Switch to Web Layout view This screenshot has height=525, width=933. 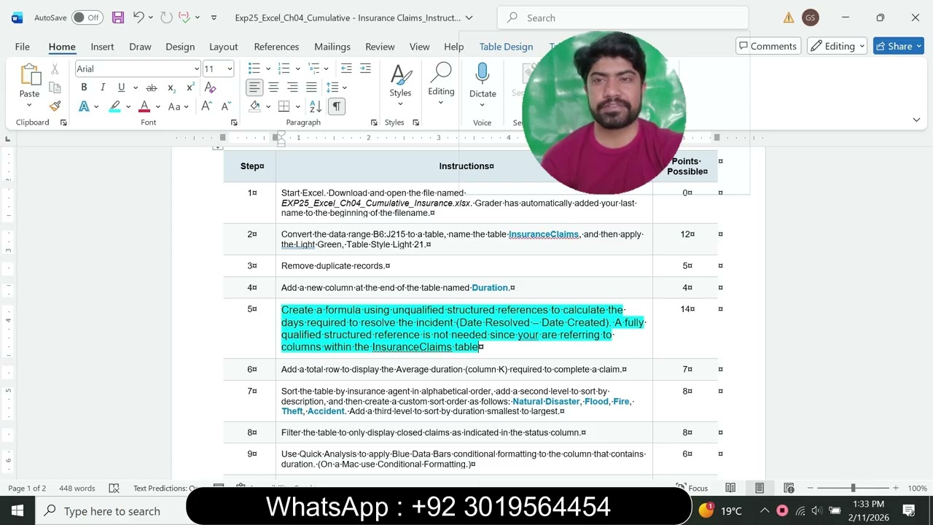click(x=789, y=488)
